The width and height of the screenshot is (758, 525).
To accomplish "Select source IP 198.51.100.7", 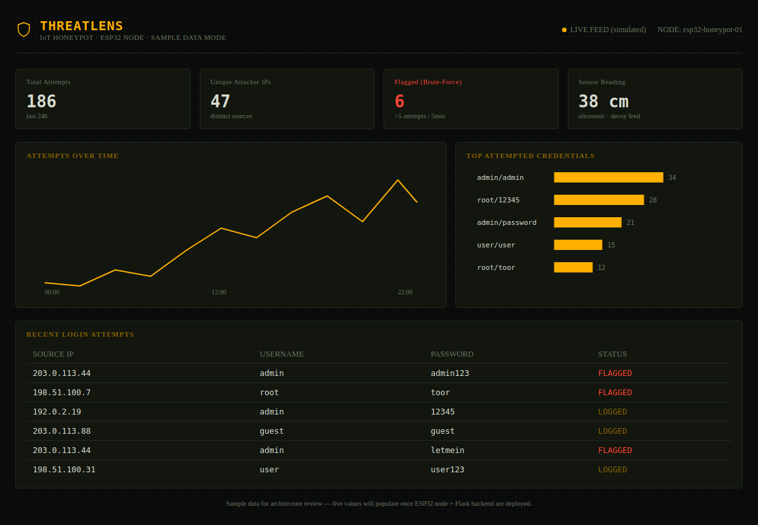I will (x=62, y=393).
